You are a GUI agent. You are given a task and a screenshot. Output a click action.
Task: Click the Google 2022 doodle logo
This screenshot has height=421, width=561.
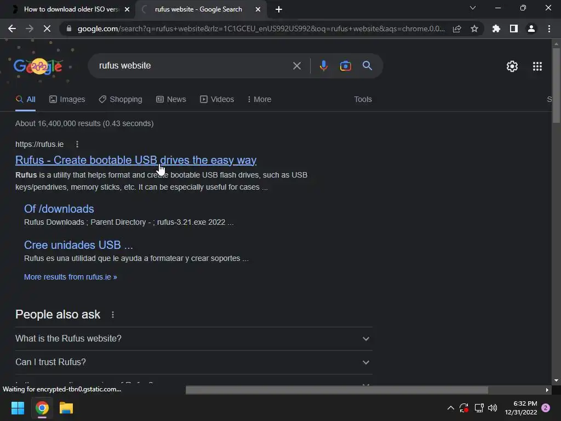[38, 66]
